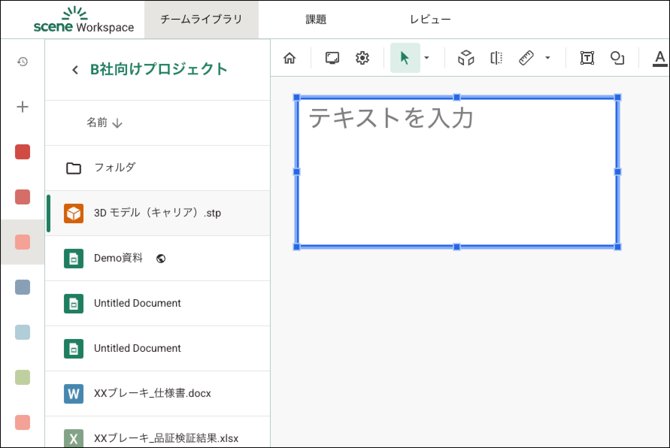Choose the shapes drawing tool
Image resolution: width=670 pixels, height=448 pixels.
(617, 58)
